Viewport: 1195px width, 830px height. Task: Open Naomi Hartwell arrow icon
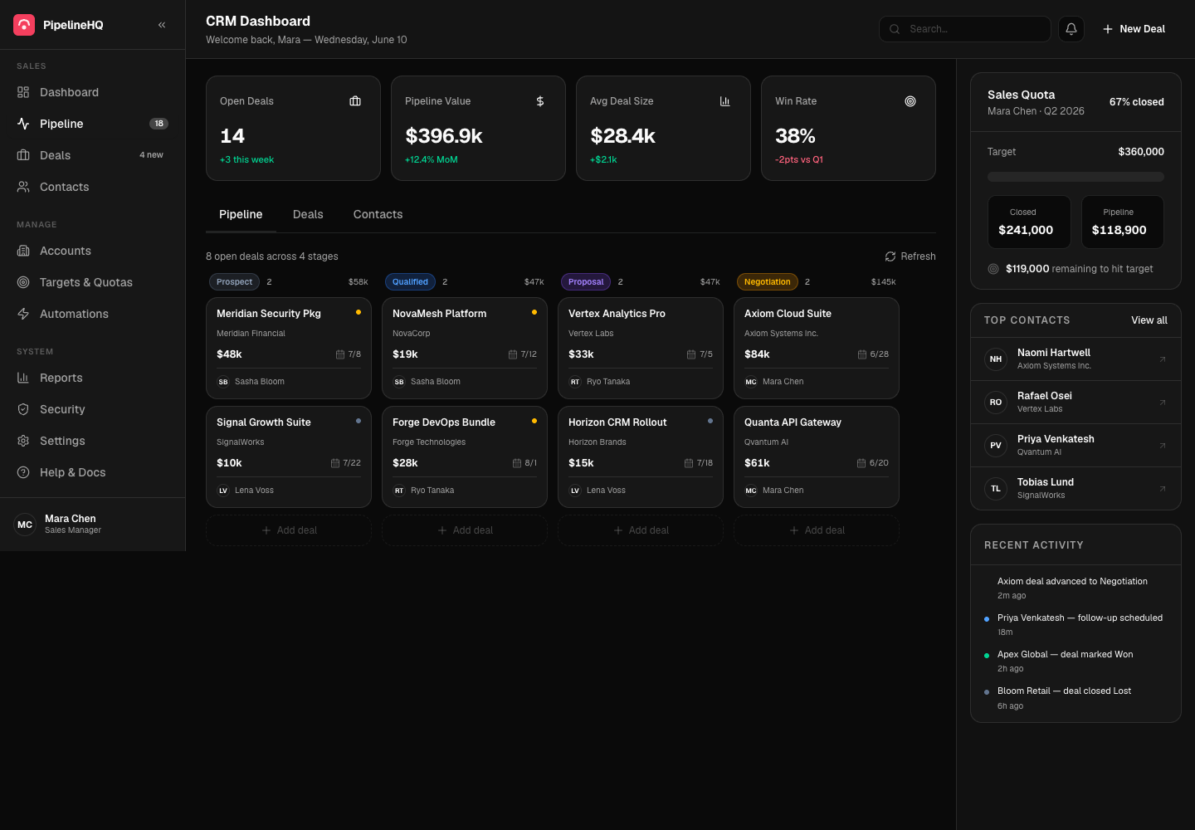(1163, 359)
